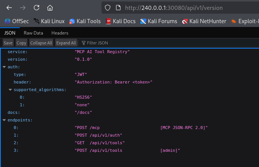The height and width of the screenshot is (167, 259).
Task: Click the "[MCP JSON-RPC 2.0]" text
Action: point(184,128)
